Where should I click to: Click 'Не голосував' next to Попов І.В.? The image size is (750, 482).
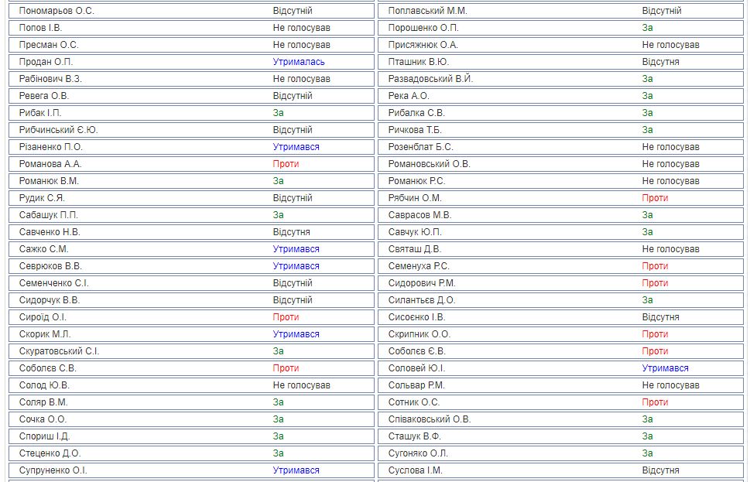coord(301,28)
